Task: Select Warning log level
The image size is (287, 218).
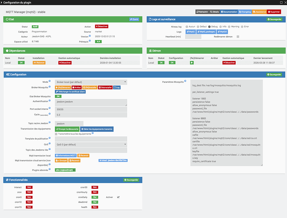Action: coord(229,27)
